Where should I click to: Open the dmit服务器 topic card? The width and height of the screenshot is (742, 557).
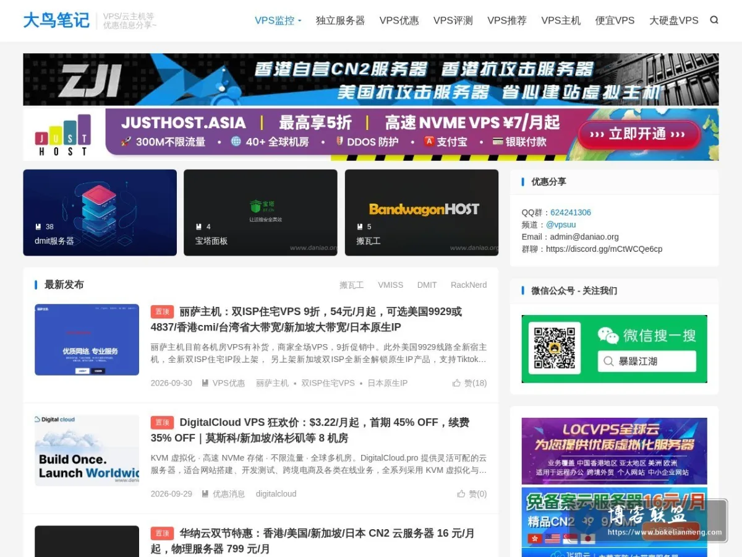100,212
